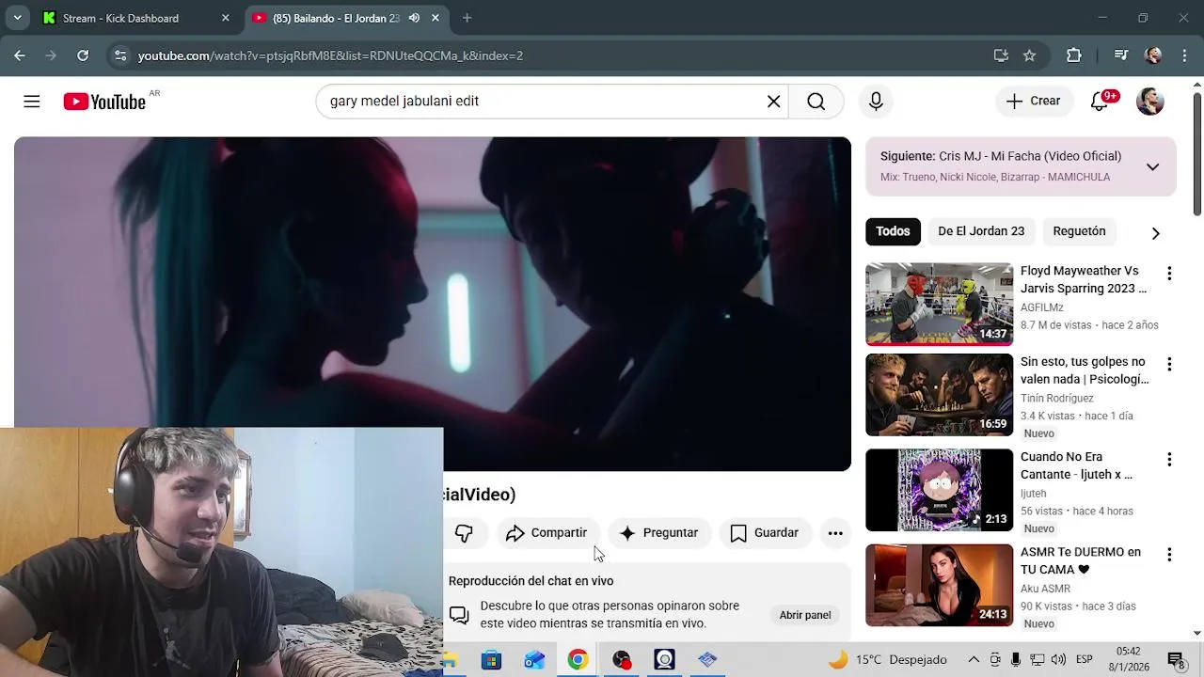Viewport: 1204px width, 677px height.
Task: Open ASMR Te DUERMO en TU CAMA thumbnail
Action: point(939,585)
